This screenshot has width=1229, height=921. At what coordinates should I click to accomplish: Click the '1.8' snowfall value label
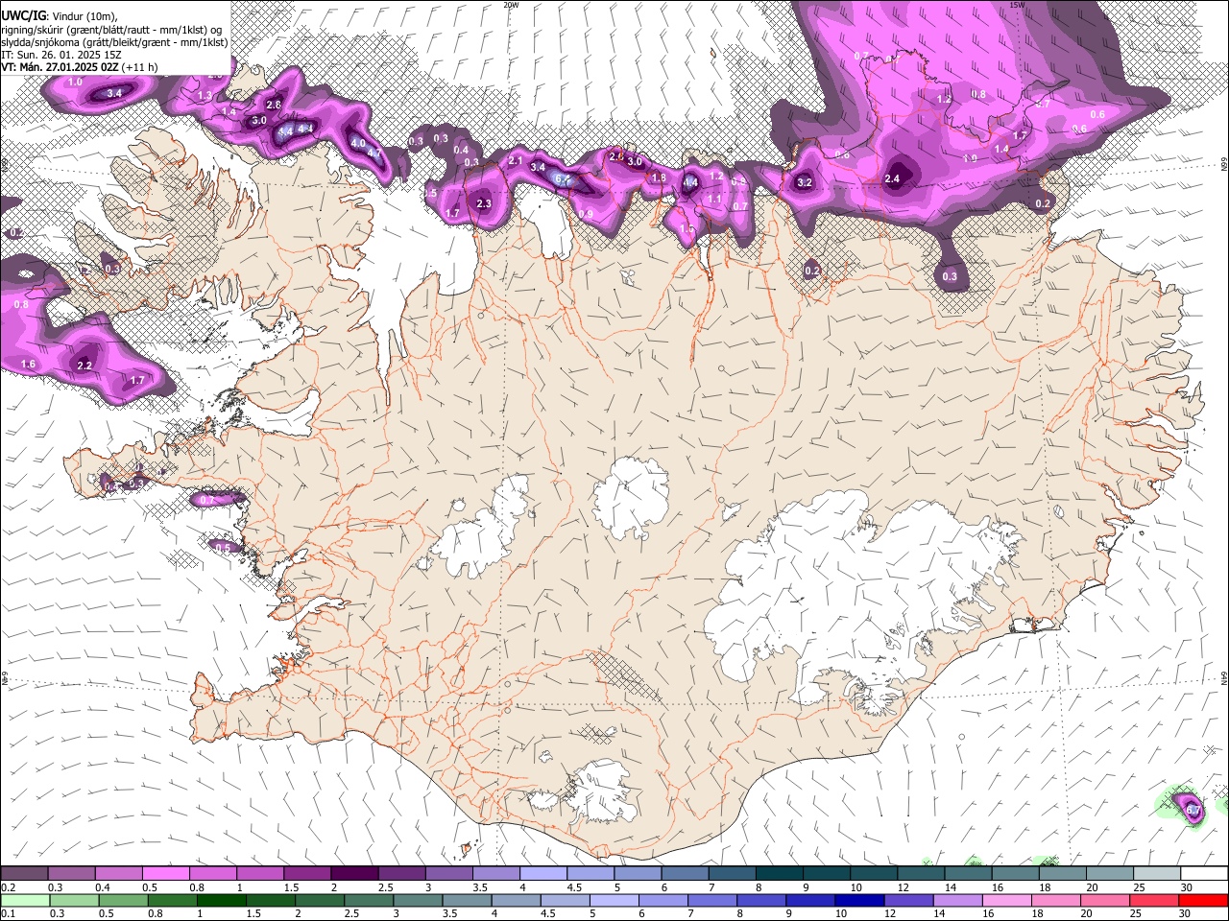[x=659, y=177]
